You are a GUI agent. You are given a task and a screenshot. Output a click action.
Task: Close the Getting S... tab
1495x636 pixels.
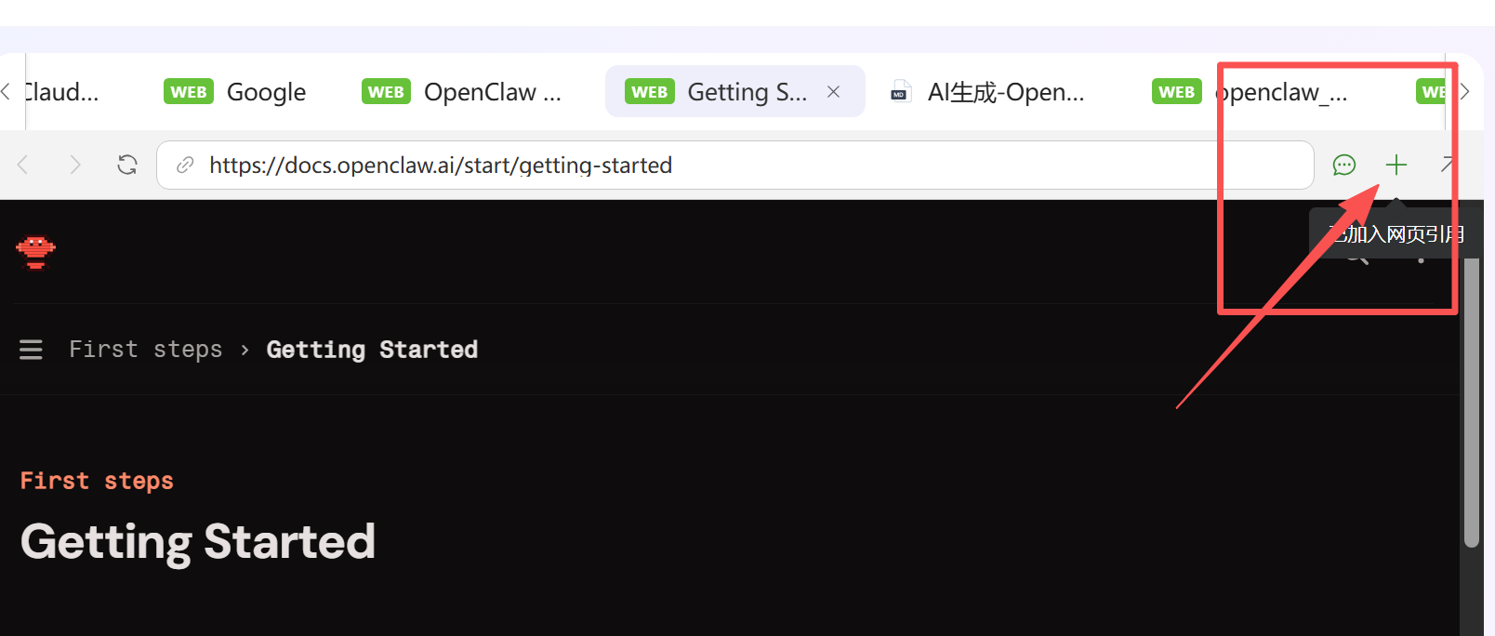834,92
